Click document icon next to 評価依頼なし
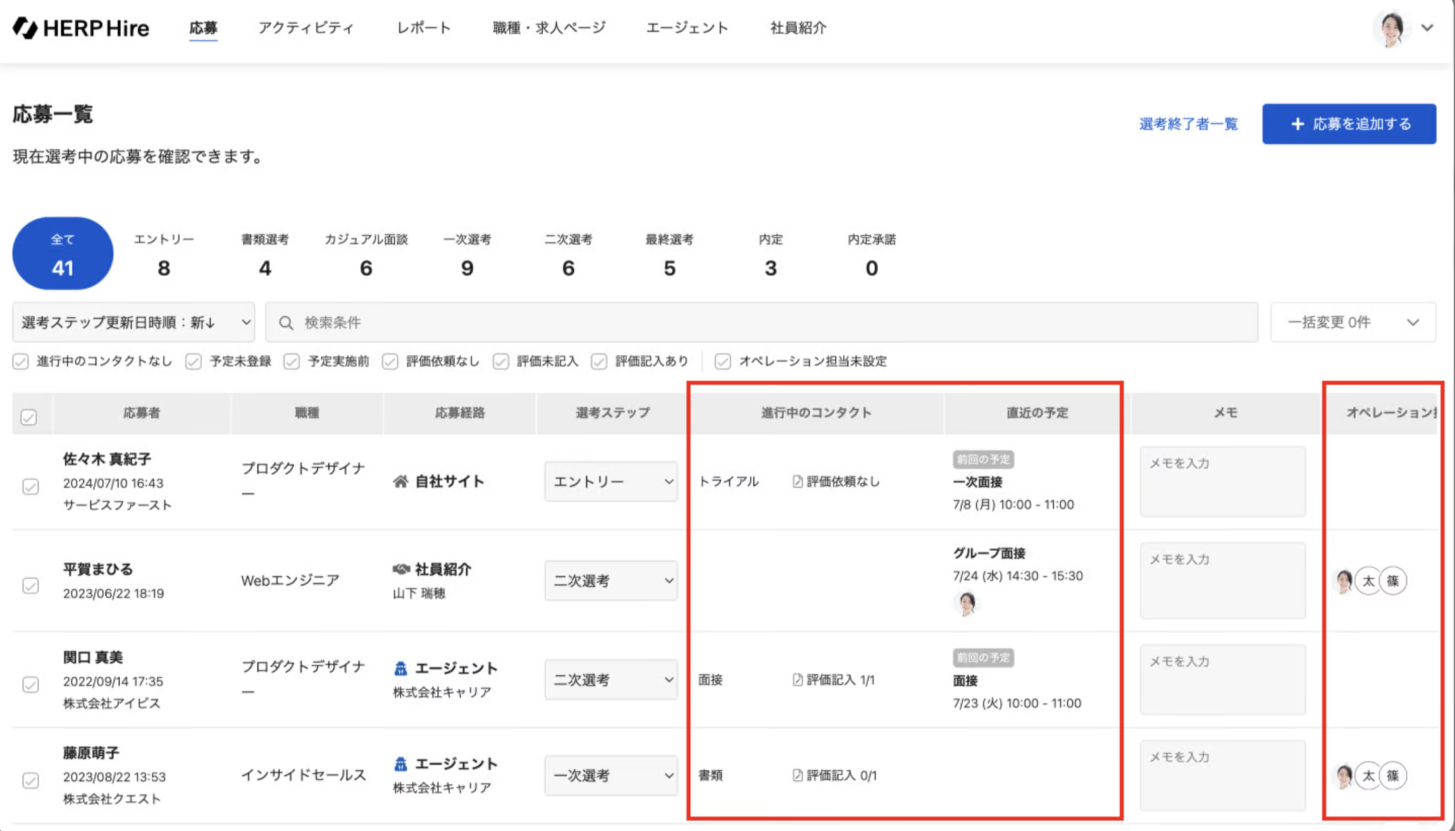1455x831 pixels. coord(798,482)
